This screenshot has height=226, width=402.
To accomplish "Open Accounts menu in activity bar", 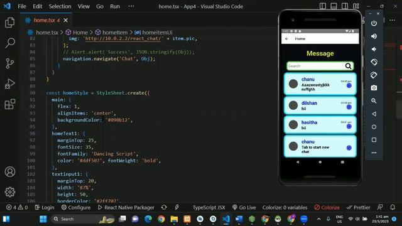I will [10, 171].
